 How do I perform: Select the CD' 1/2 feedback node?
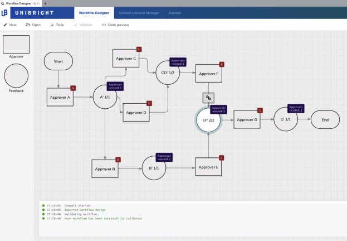(168, 73)
